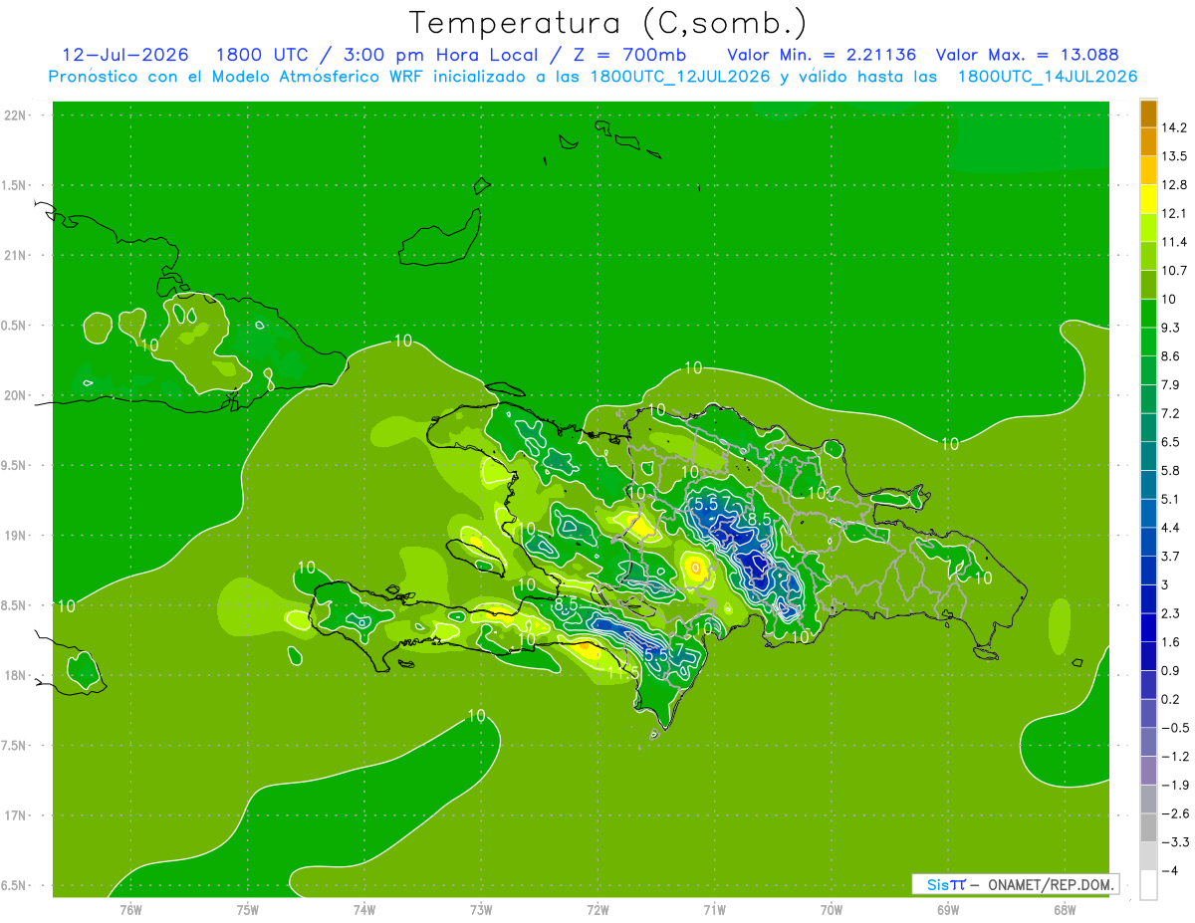Image resolution: width=1195 pixels, height=923 pixels.
Task: Click the "7.9" color bar label
Action: tap(1170, 384)
